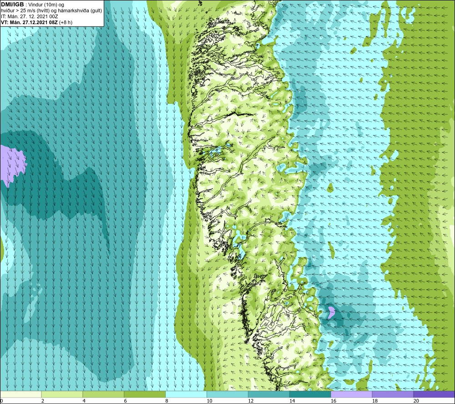The image size is (455, 404).
Task: Click the '(+8 h)' forecast offset text
Action: click(x=66, y=22)
